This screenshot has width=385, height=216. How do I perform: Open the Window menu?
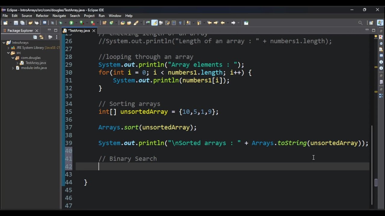pyautogui.click(x=115, y=16)
